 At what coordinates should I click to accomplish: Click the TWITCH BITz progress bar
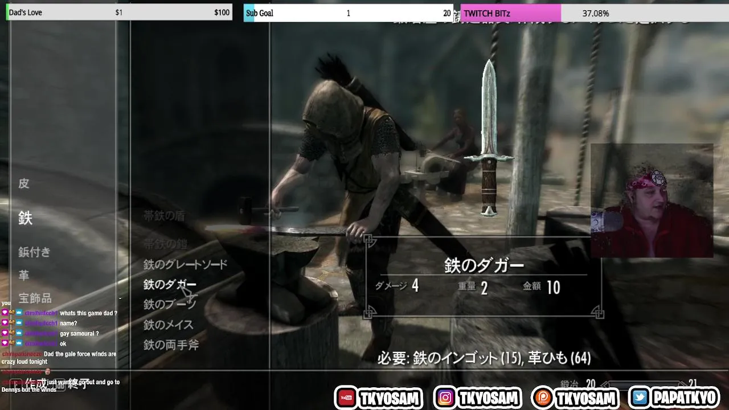595,13
